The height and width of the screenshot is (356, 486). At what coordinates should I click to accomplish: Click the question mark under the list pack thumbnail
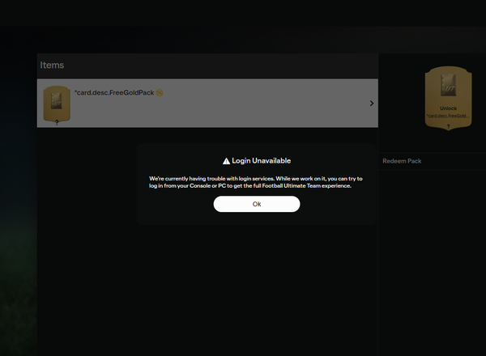coord(56,123)
